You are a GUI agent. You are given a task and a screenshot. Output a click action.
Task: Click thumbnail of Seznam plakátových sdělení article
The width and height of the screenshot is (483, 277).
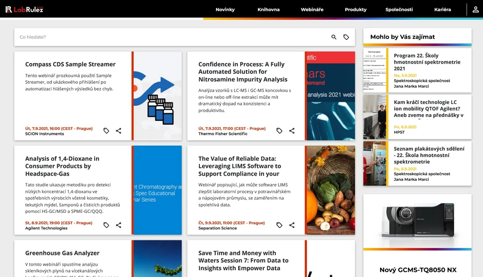pyautogui.click(x=375, y=163)
